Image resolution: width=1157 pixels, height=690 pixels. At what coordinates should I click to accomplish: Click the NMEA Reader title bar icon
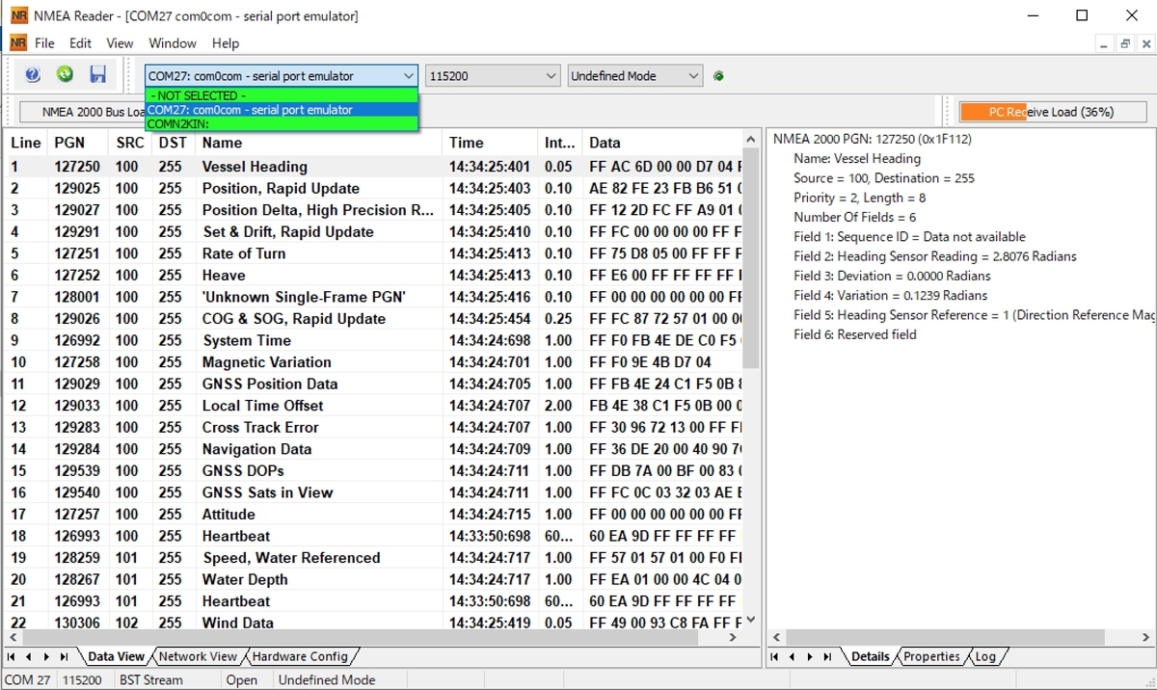click(x=17, y=15)
